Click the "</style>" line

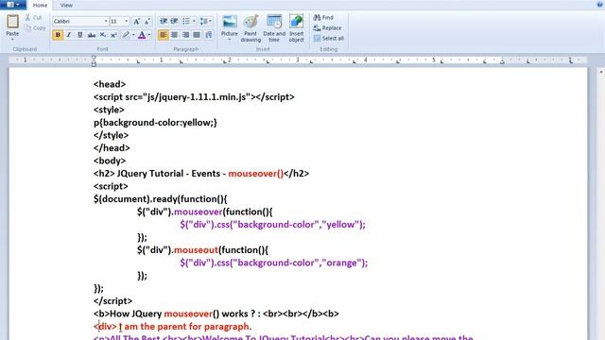tap(112, 135)
